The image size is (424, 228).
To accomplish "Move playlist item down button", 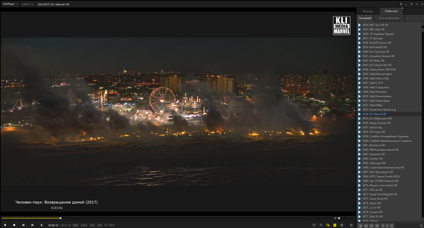I will (372, 226).
